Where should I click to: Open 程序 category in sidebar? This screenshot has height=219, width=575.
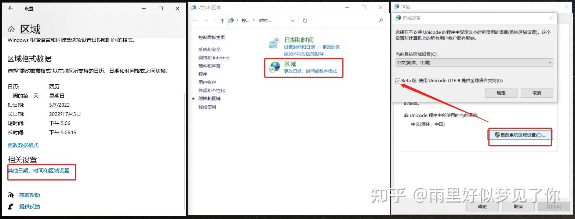(203, 74)
